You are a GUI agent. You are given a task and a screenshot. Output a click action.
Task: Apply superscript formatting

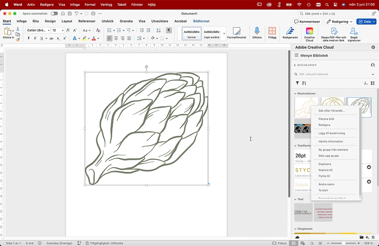(x=65, y=38)
